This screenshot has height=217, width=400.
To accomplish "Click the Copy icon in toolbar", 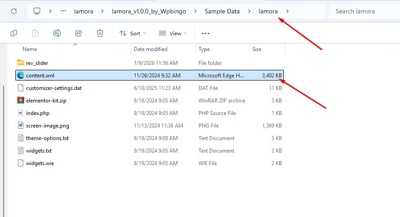I will [x=14, y=33].
